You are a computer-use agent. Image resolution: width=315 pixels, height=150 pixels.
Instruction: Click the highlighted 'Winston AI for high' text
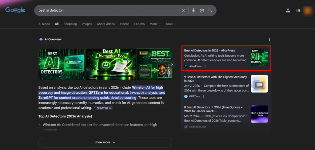(147, 87)
